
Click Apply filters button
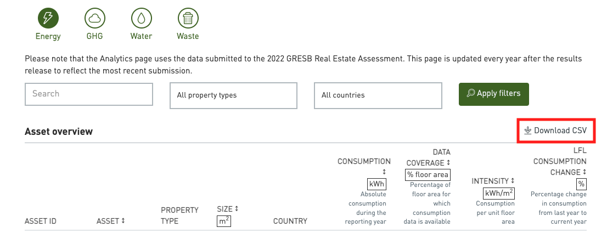pos(493,94)
